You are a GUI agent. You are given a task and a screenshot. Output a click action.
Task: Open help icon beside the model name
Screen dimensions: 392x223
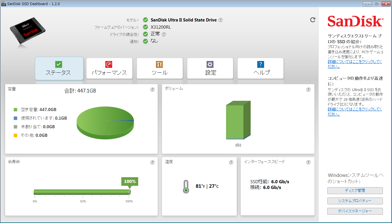(x=221, y=20)
